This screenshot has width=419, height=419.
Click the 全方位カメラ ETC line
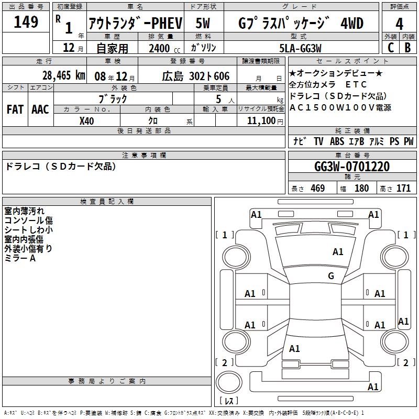[x=328, y=85]
